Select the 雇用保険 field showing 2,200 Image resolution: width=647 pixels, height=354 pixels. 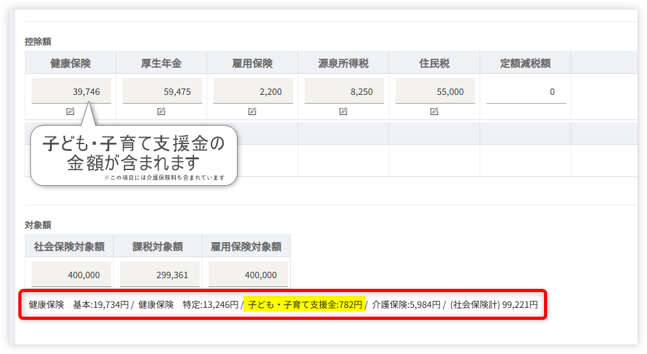253,92
